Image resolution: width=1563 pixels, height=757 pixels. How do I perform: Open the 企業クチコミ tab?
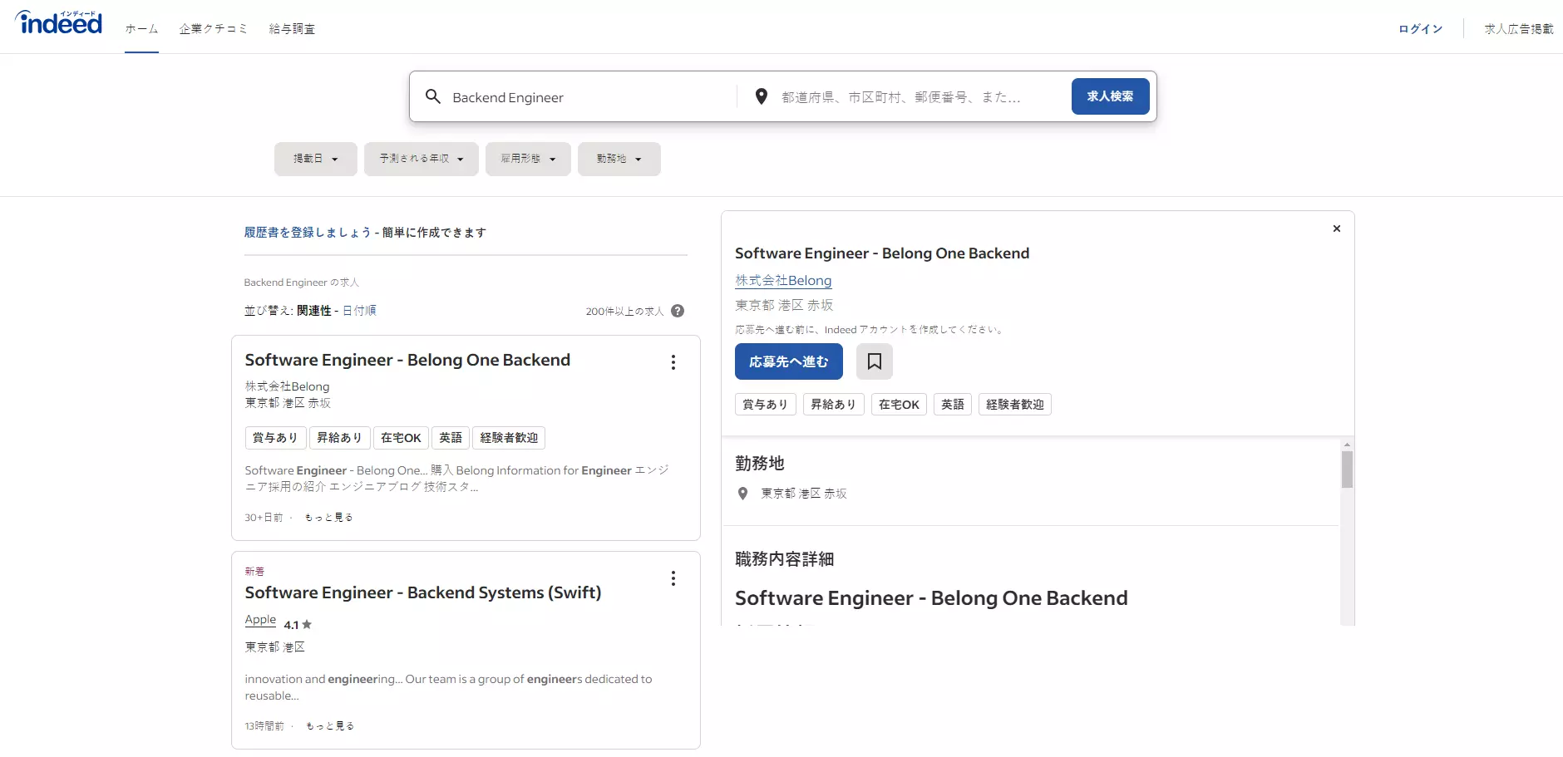(214, 29)
